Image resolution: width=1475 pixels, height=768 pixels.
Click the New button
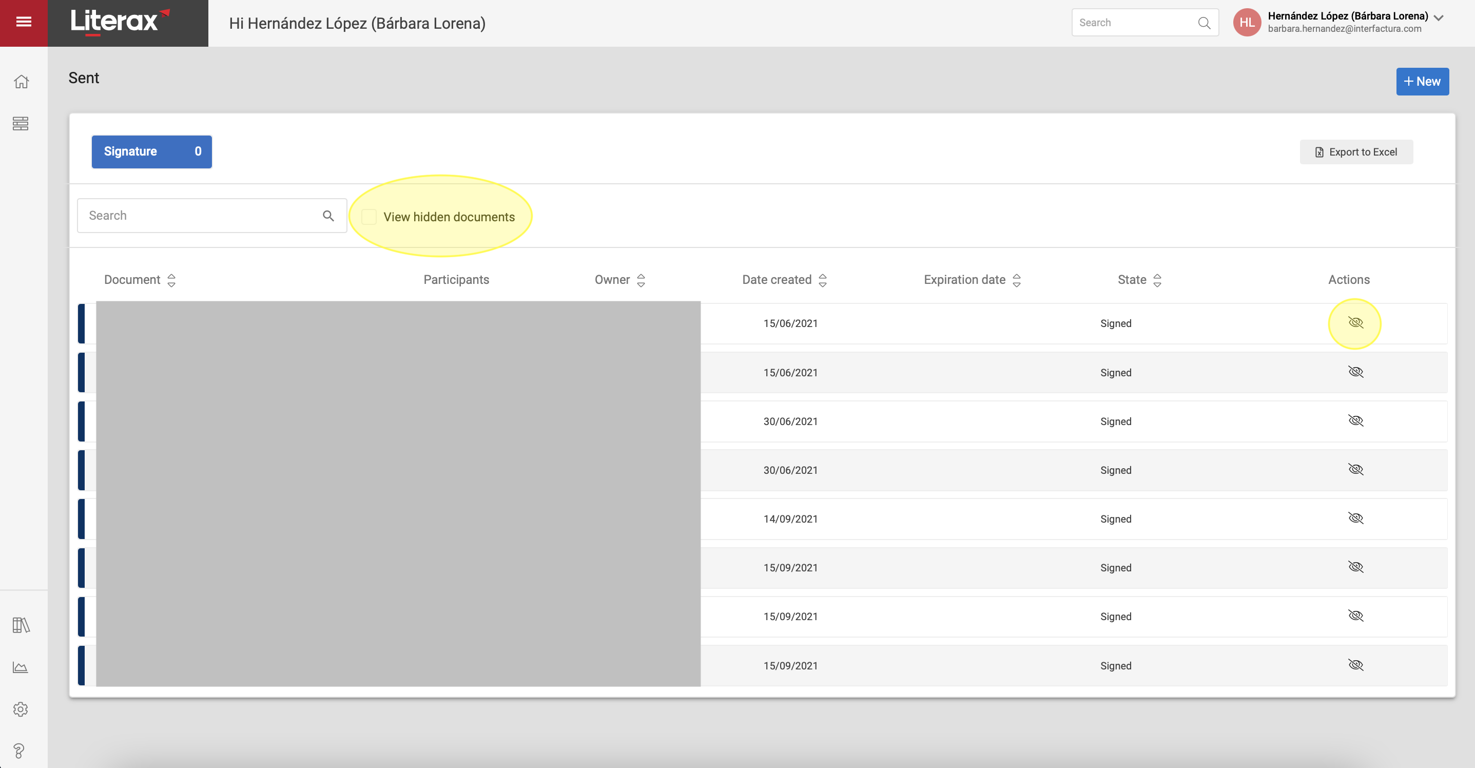[x=1423, y=81]
